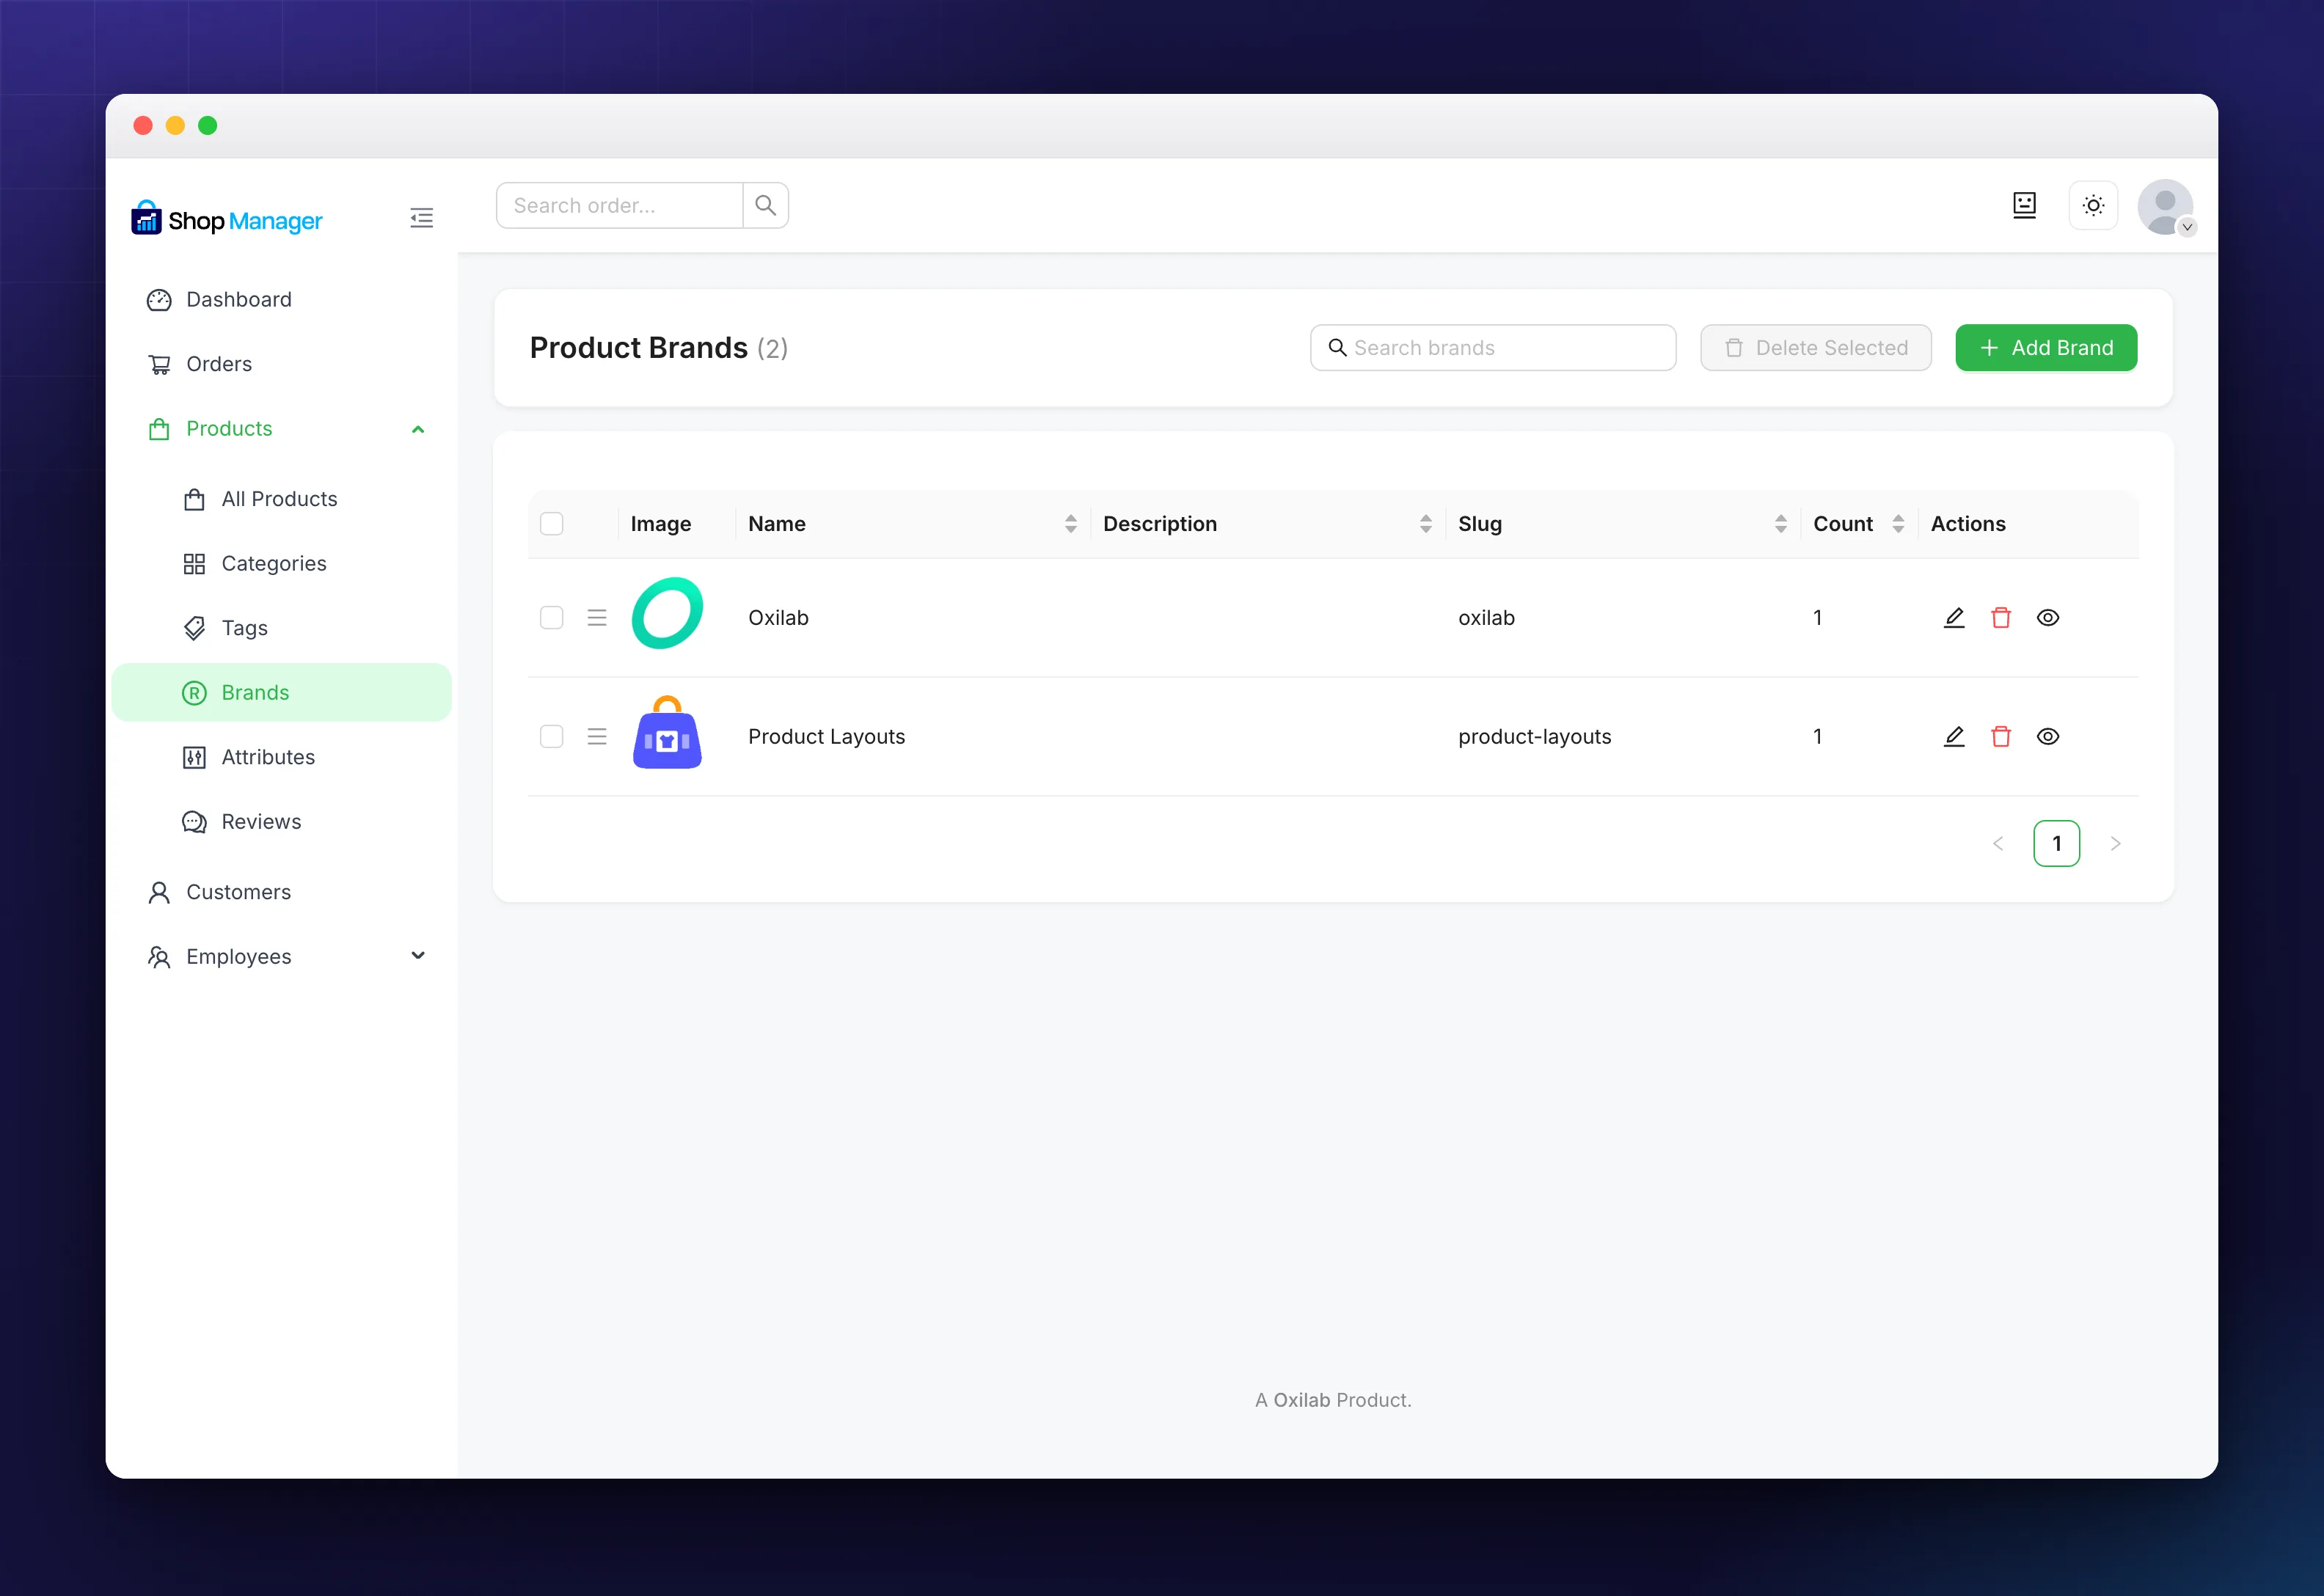Go to pagination page 1
The height and width of the screenshot is (1596, 2324).
pos(2056,844)
